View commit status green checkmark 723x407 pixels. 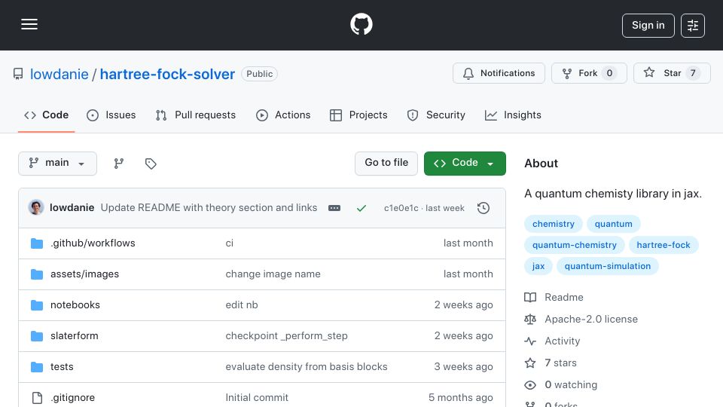tap(361, 208)
